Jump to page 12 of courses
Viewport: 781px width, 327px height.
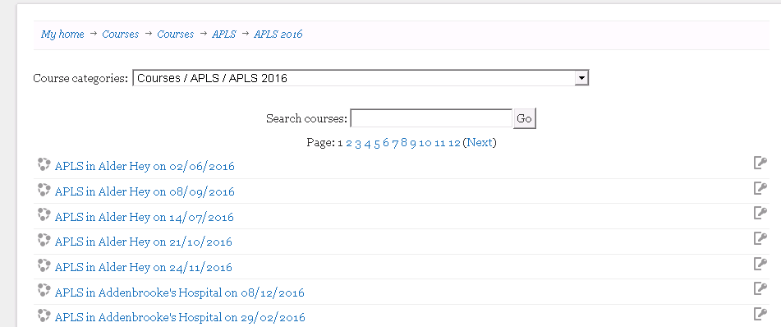(454, 143)
